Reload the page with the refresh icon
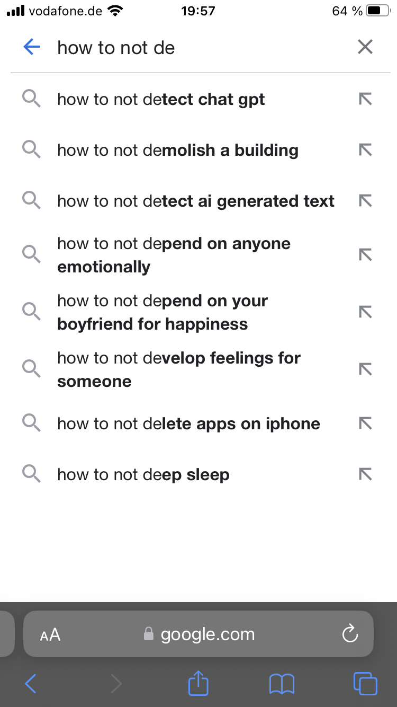 tap(350, 634)
